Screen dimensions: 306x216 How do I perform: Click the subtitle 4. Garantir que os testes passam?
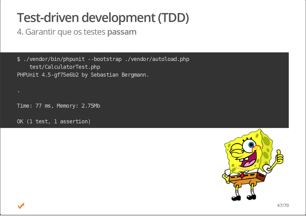point(76,32)
